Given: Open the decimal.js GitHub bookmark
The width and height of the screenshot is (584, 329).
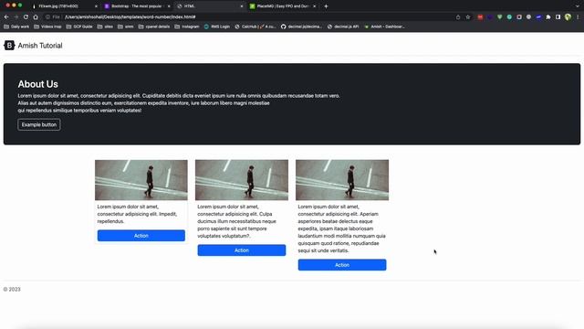Looking at the screenshot, I should click(x=301, y=27).
